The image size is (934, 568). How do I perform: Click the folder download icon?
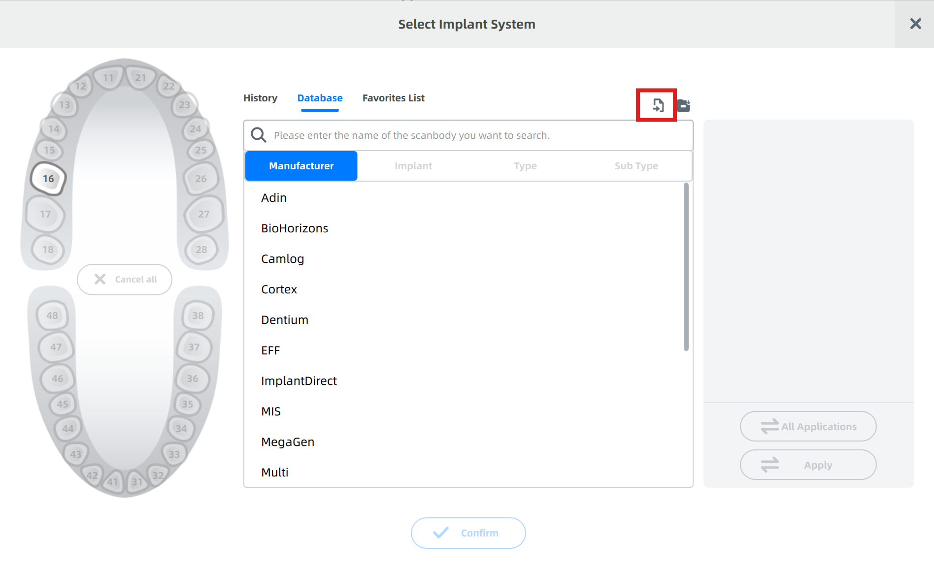[x=683, y=105]
